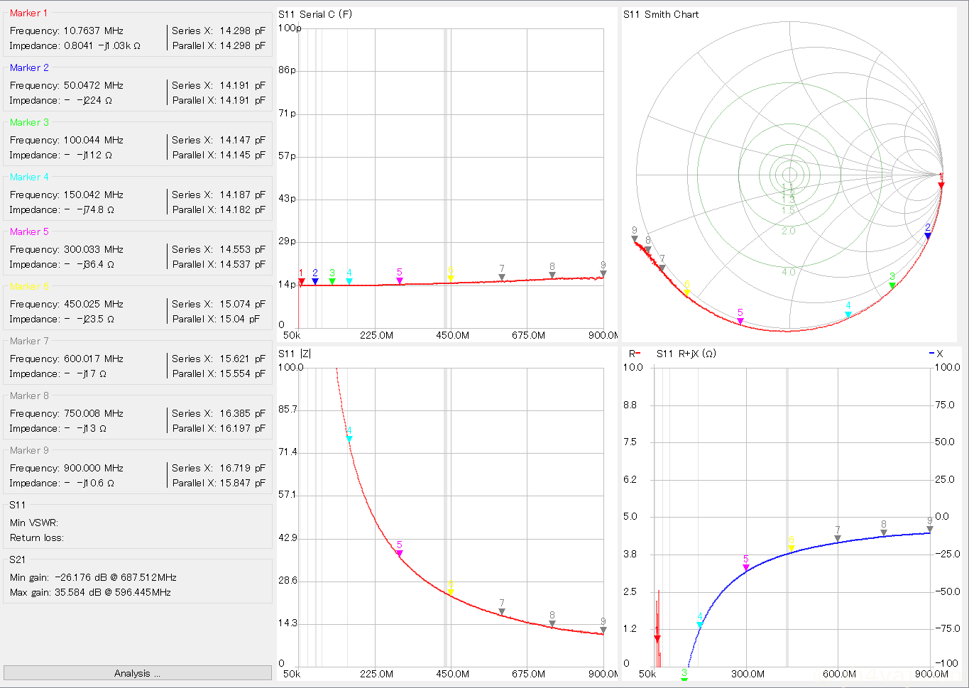969x688 pixels.
Task: Open the Analysis window button
Action: tap(137, 673)
